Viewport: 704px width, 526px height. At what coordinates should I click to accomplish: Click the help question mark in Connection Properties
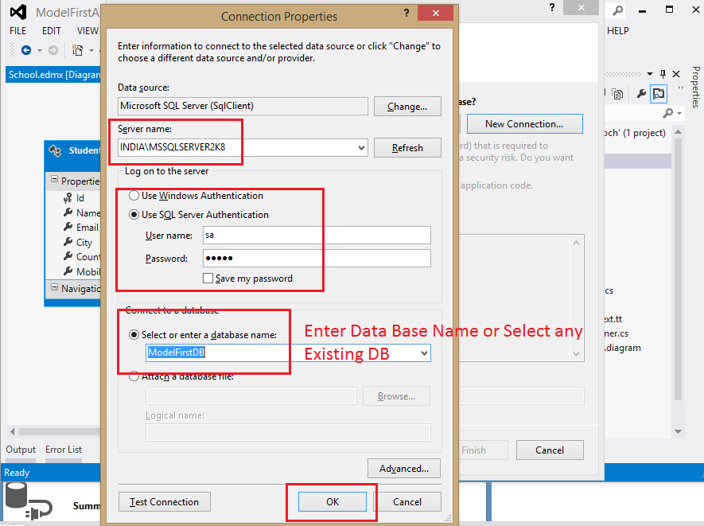(x=406, y=13)
